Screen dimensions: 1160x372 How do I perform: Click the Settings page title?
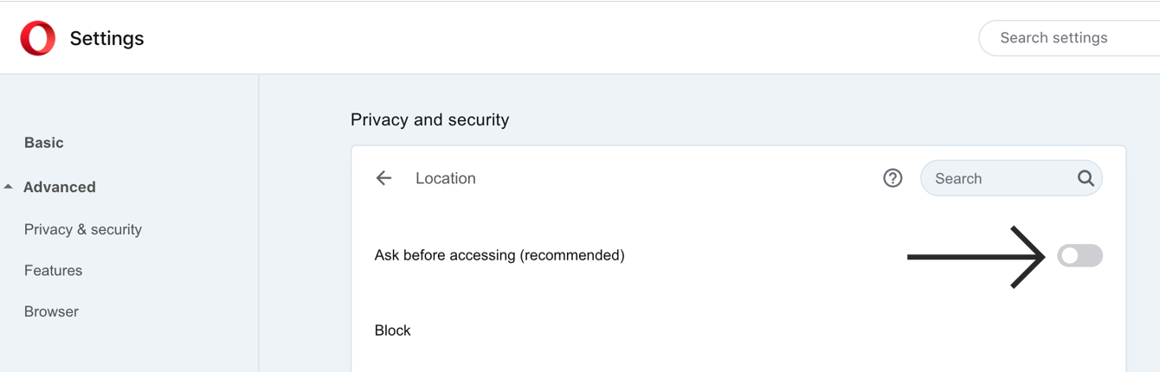tap(107, 38)
